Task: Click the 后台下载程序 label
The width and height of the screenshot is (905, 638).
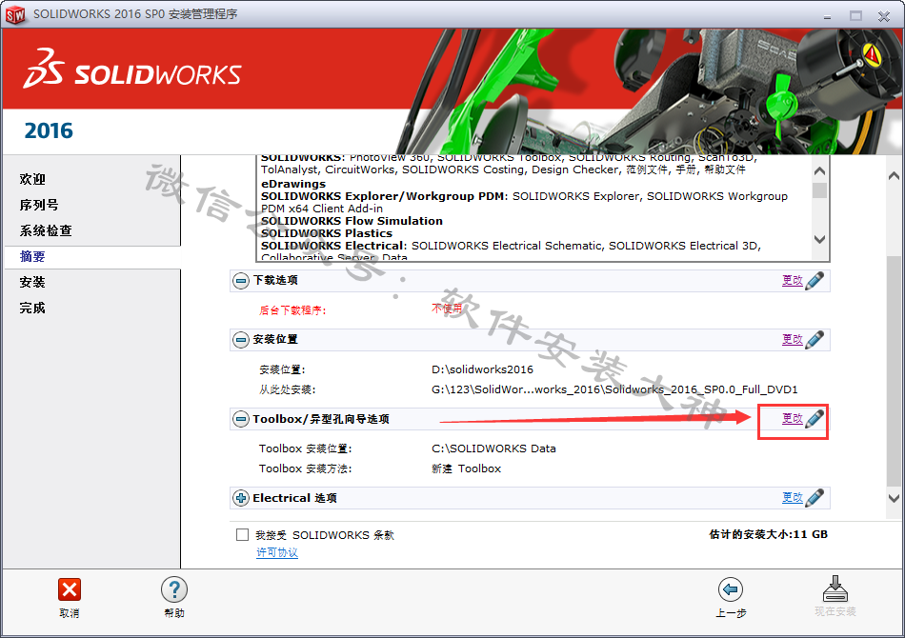Action: (x=292, y=310)
